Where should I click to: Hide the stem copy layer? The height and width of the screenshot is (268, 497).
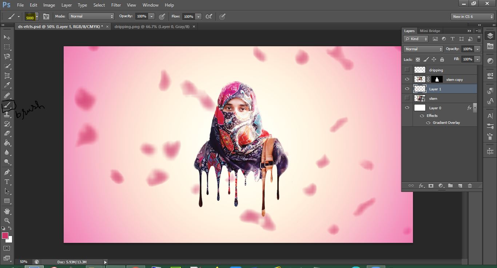coord(407,79)
